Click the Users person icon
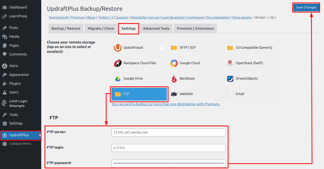324x169 pixels. [x=4, y=92]
